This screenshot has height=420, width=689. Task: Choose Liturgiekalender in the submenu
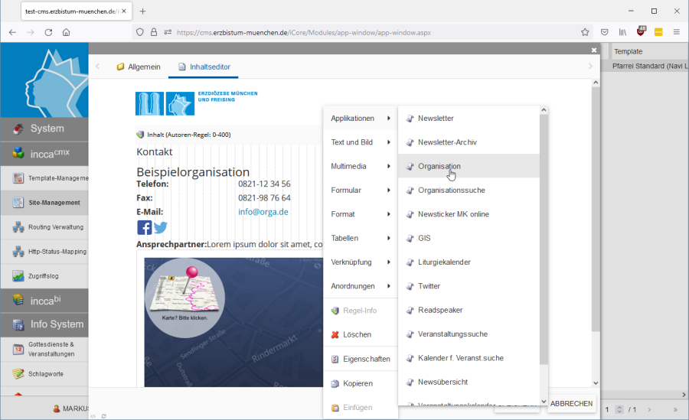click(444, 262)
